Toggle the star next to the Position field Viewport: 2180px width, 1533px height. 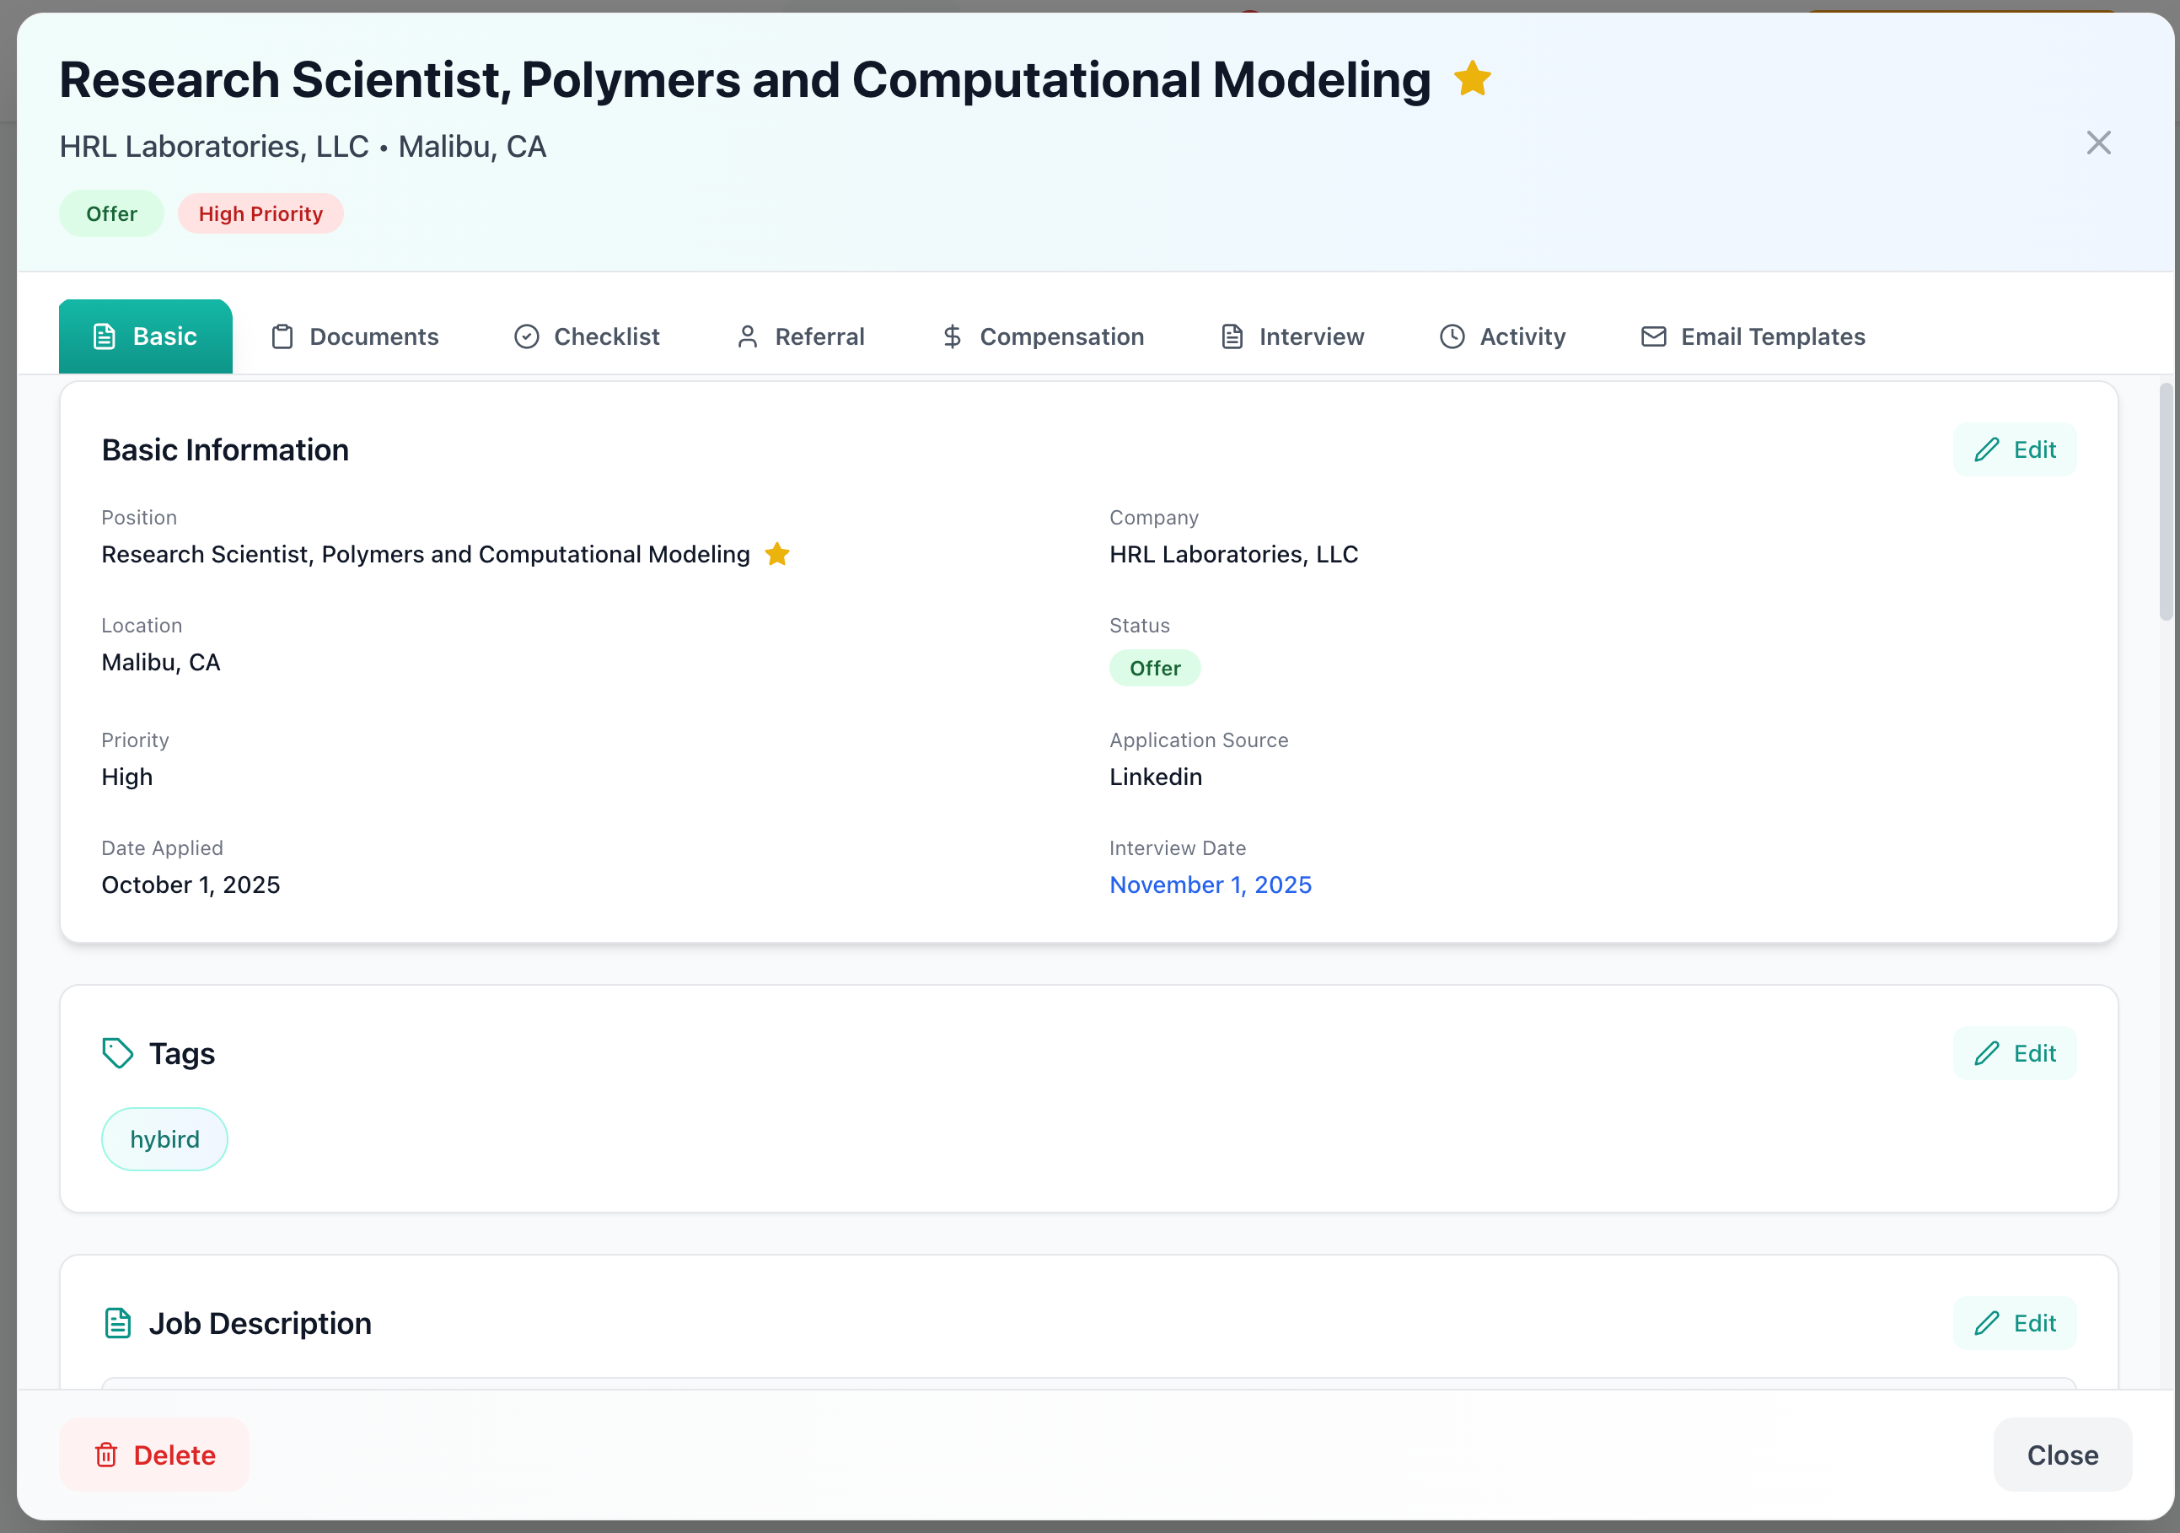point(776,554)
